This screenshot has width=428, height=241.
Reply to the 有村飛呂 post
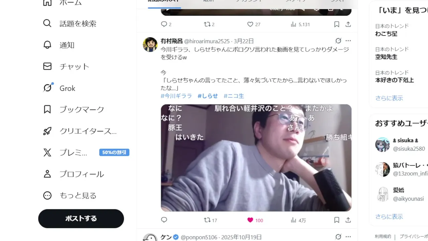pyautogui.click(x=164, y=220)
